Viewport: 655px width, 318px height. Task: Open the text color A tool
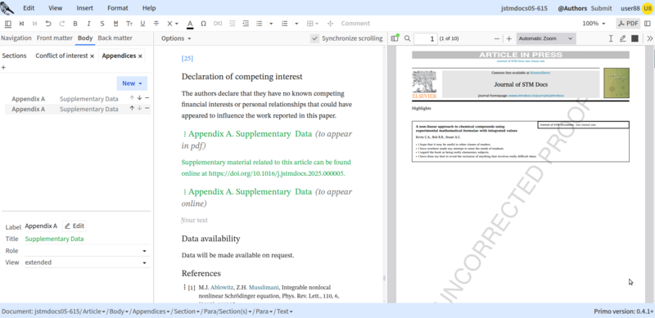[x=190, y=24]
